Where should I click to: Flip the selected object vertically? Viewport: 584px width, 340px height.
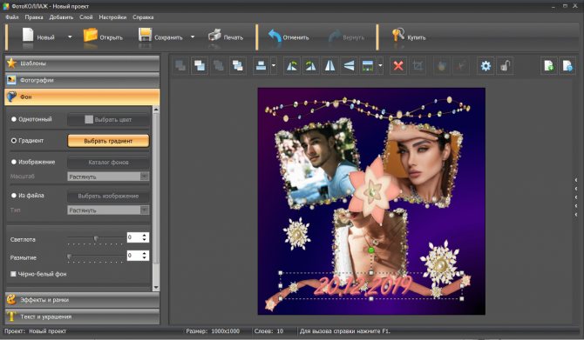[349, 66]
